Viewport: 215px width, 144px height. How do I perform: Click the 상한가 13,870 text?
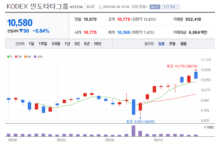pos(144,19)
